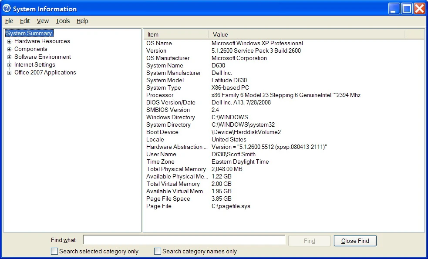428x259 pixels.
Task: Minimize the System Information window
Action: (x=393, y=9)
